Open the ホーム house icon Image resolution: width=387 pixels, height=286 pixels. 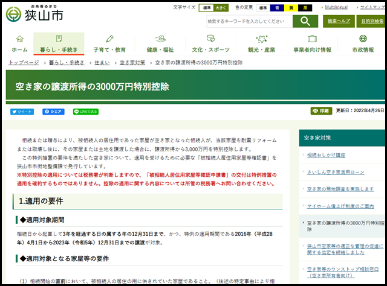[x=20, y=39]
